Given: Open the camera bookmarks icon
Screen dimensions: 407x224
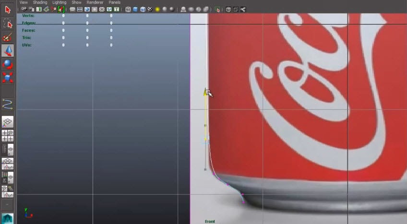Looking at the screenshot, I should click(39, 10).
